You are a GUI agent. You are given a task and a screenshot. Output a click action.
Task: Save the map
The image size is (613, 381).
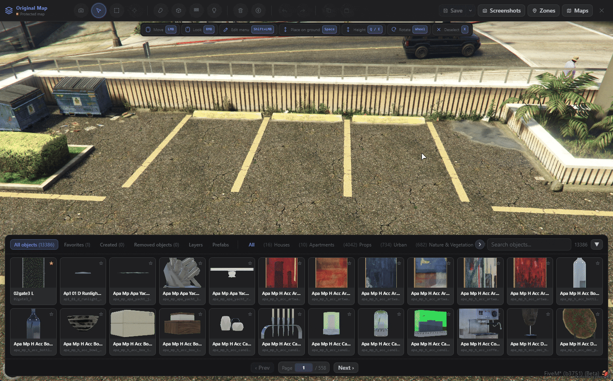click(x=453, y=11)
